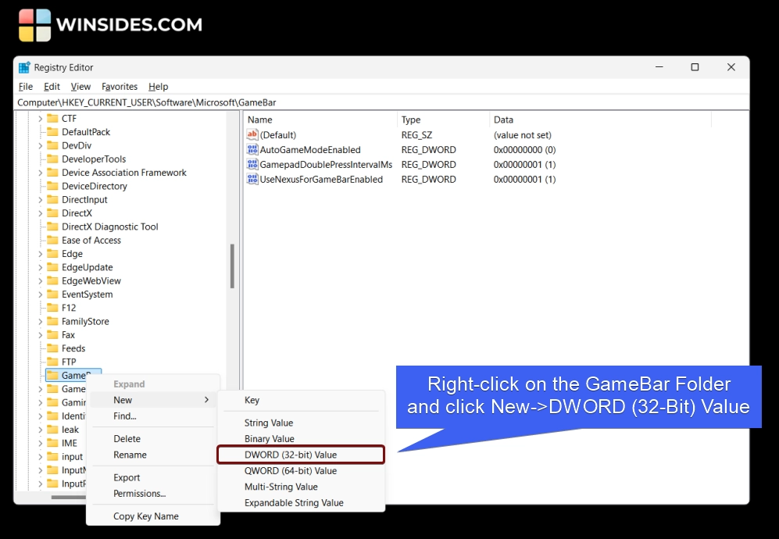The image size is (779, 539).
Task: Select the DeviceDirectory tree item
Action: [95, 186]
